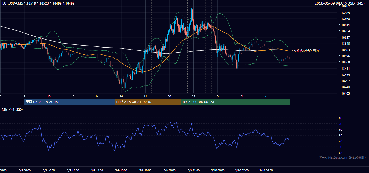Click the 200 SMA 1.18581 line label

tap(306, 50)
